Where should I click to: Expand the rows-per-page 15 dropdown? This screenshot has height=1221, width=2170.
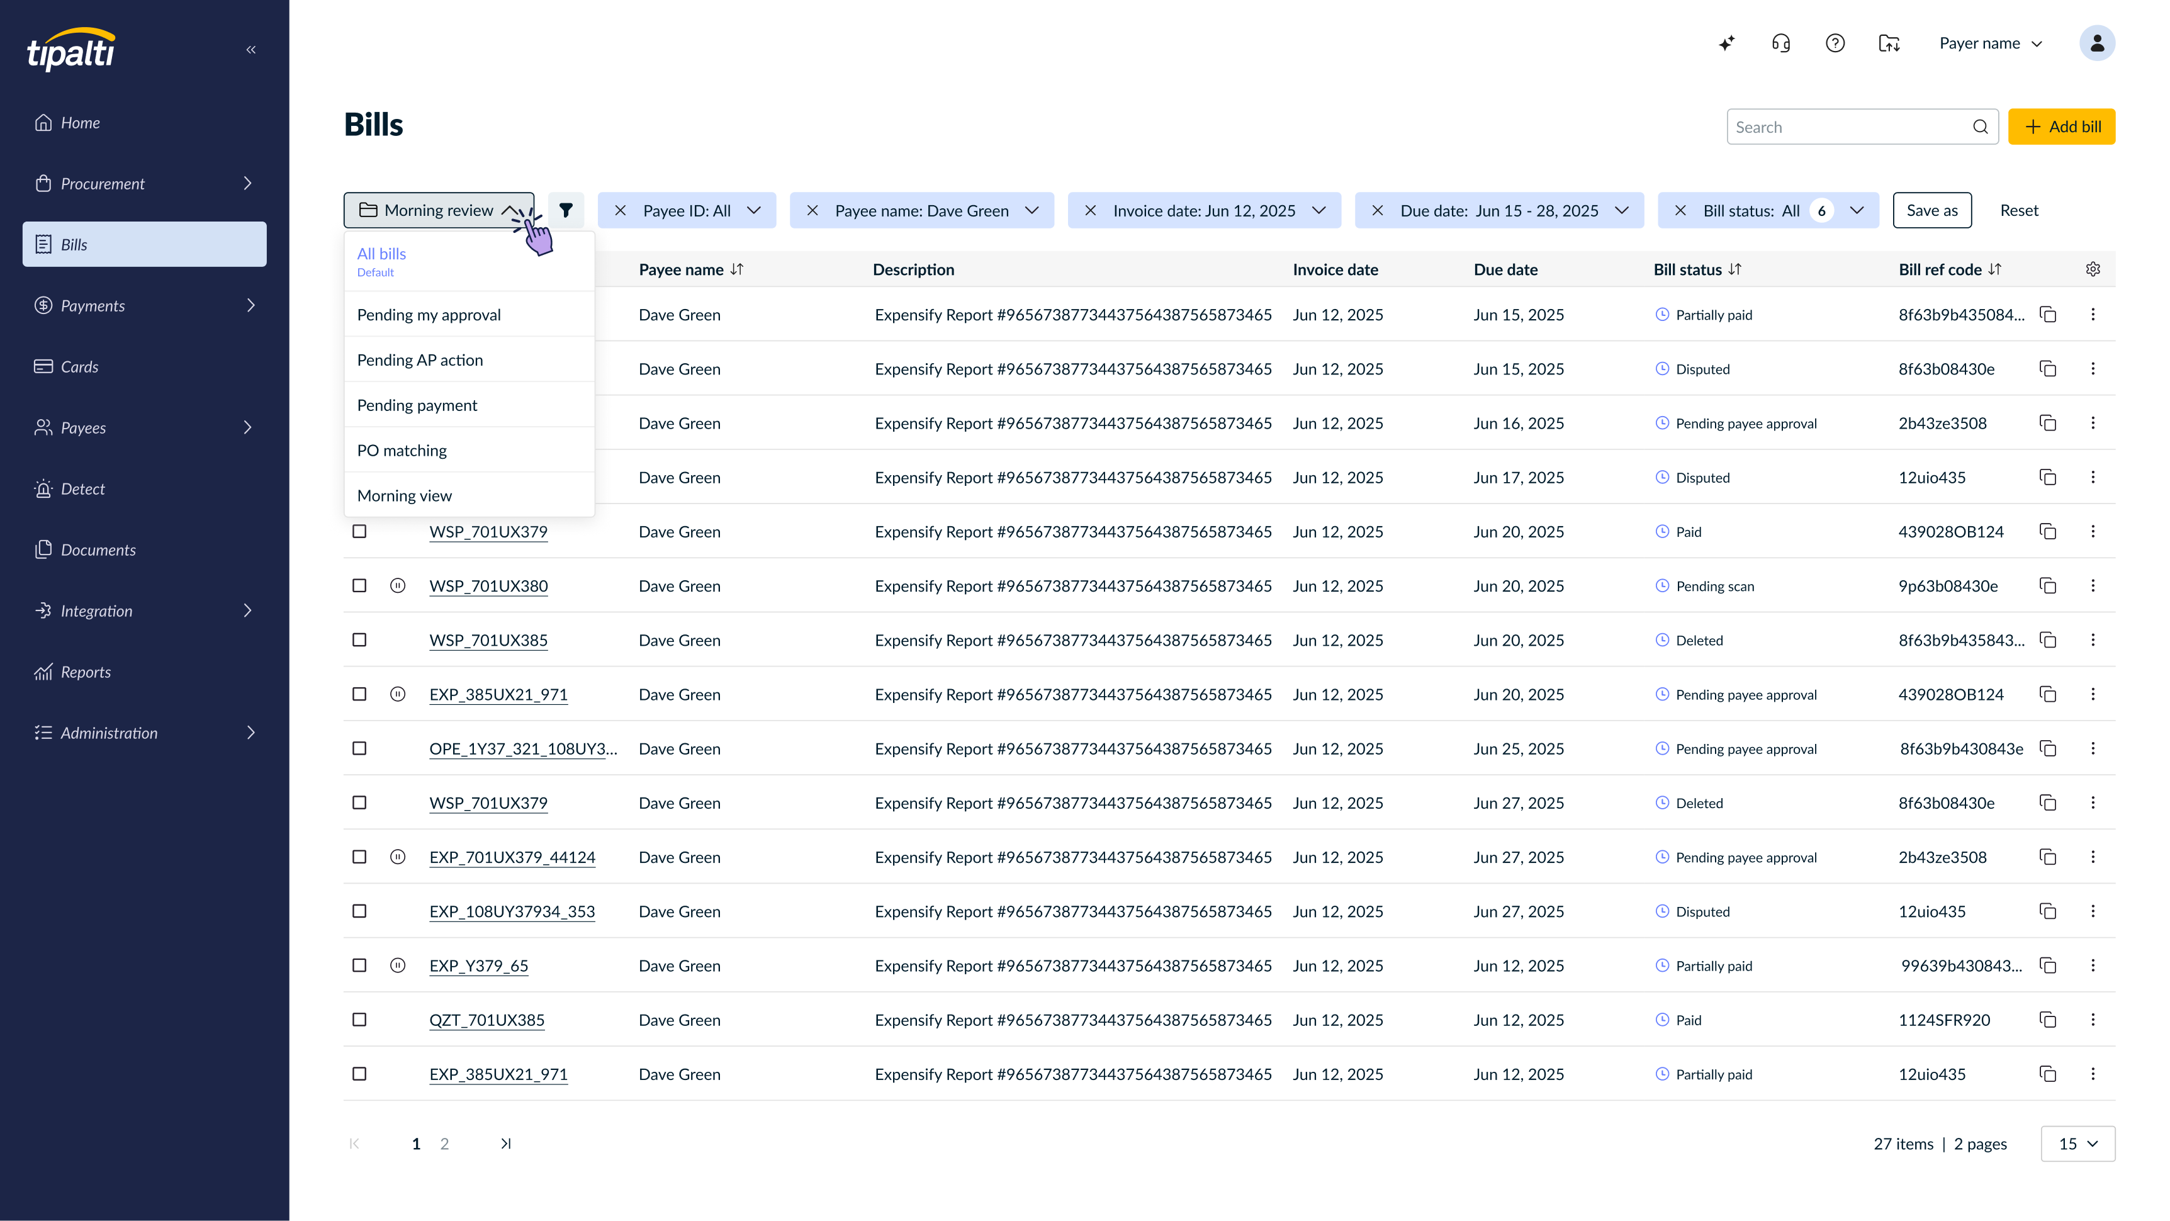pyautogui.click(x=2077, y=1144)
